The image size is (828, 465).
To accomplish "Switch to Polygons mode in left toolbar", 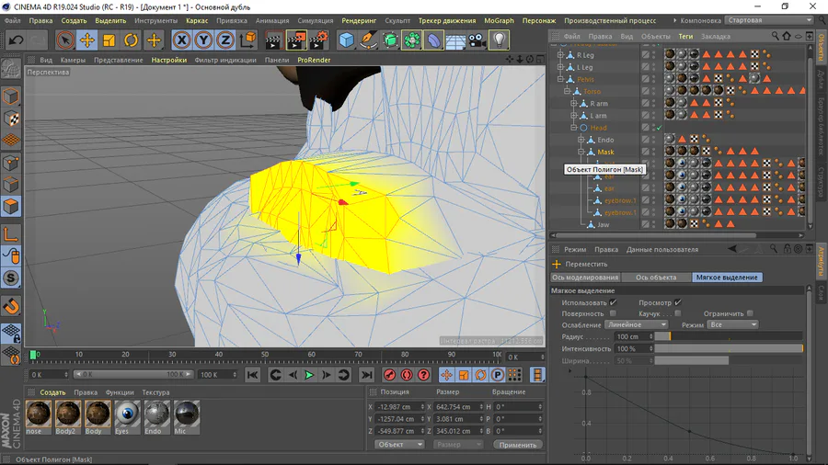I will click(x=11, y=207).
